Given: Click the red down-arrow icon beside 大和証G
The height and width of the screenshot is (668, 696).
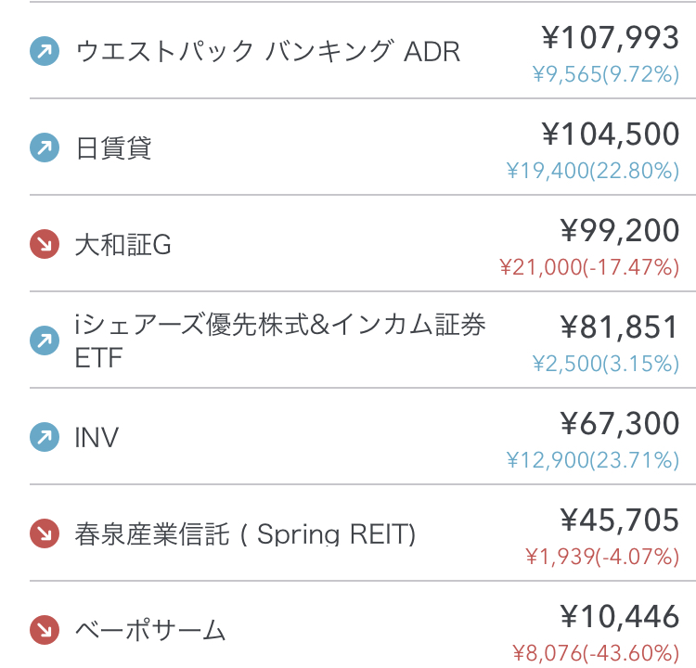Looking at the screenshot, I should [x=44, y=245].
